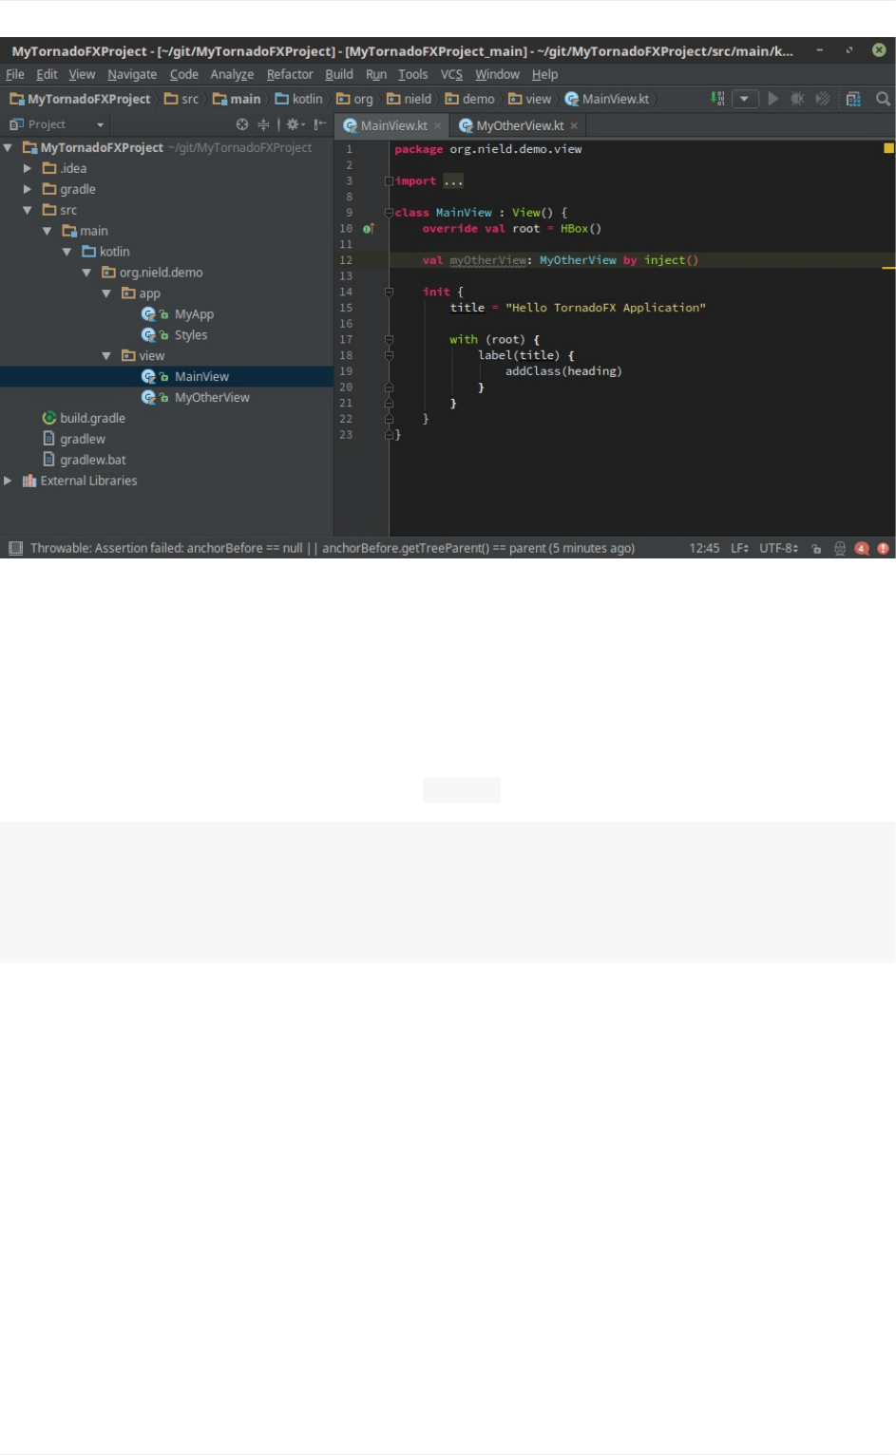Collapse the kotlin folder in tree
The width and height of the screenshot is (896, 1455).
(x=67, y=252)
